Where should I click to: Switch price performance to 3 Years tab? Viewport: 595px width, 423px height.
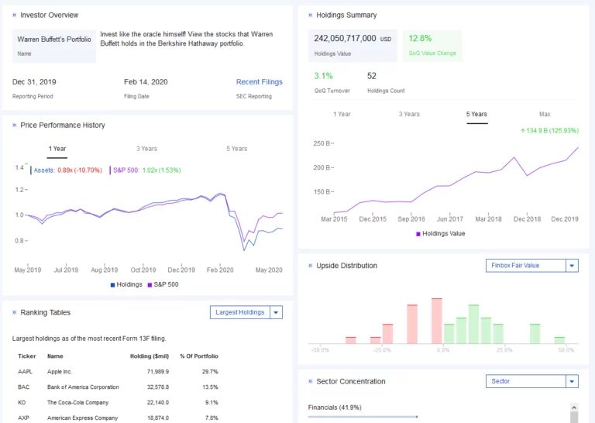(x=146, y=149)
